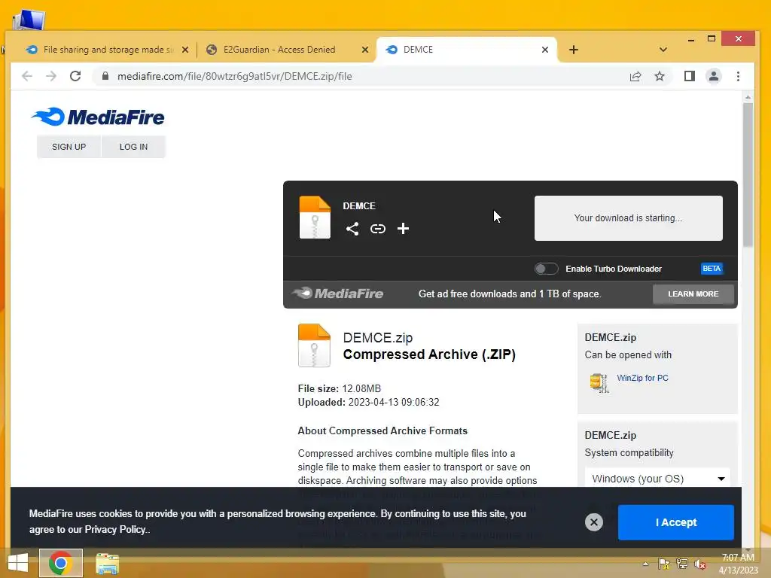Screen dimensions: 771x578
Task: Click the LOG IN button
Action: tap(133, 147)
